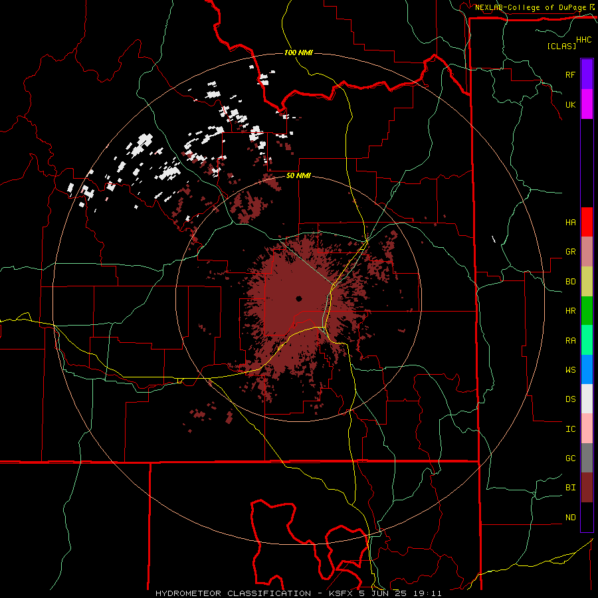Click the GC legend label
The height and width of the screenshot is (598, 598).
(x=570, y=458)
